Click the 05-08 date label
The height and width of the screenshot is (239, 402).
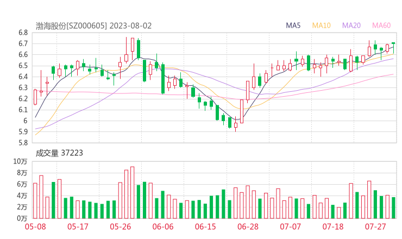(x=35, y=227)
